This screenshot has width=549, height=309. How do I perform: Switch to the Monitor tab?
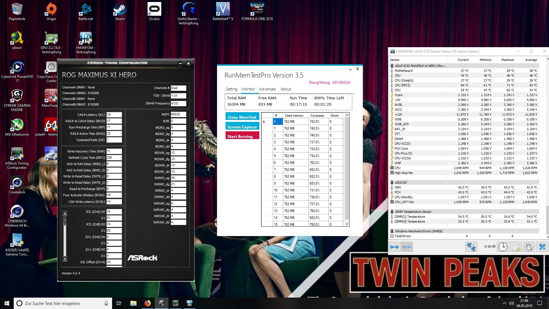pyautogui.click(x=248, y=89)
